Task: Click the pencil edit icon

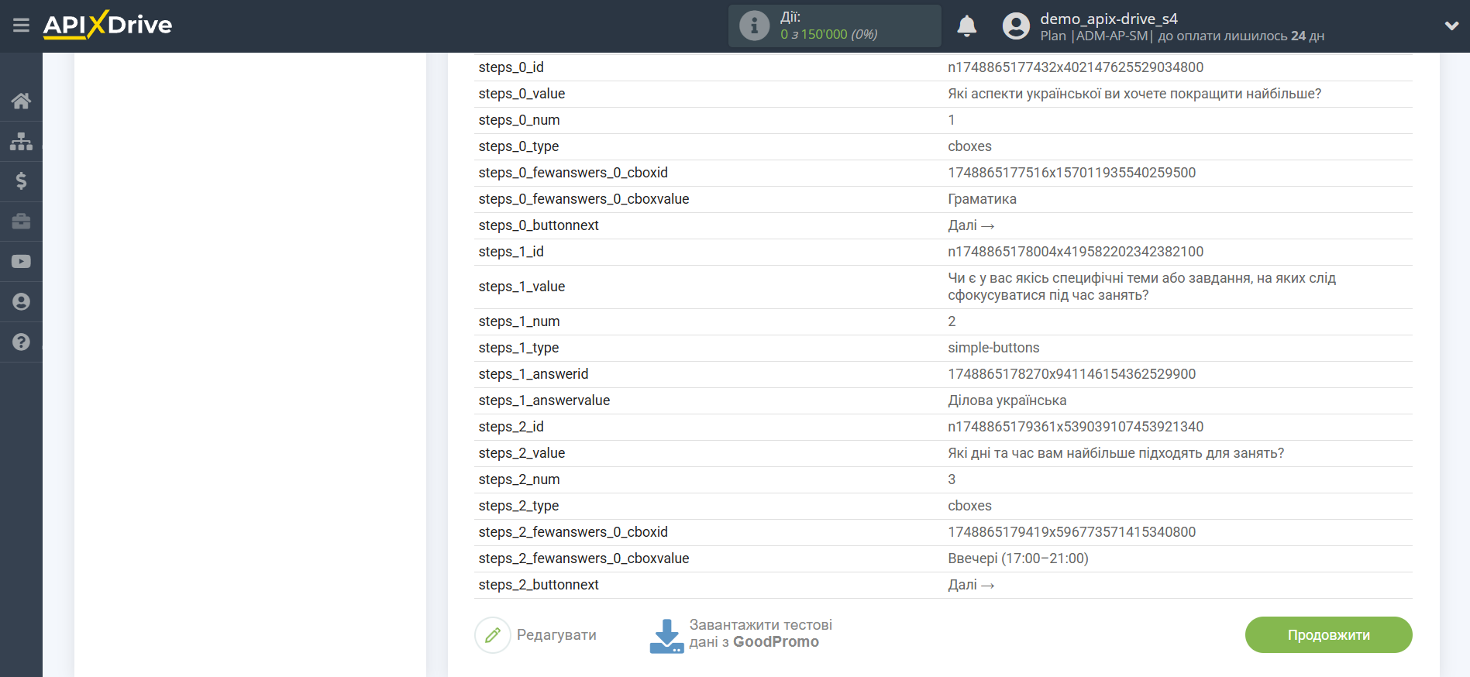Action: [x=493, y=635]
